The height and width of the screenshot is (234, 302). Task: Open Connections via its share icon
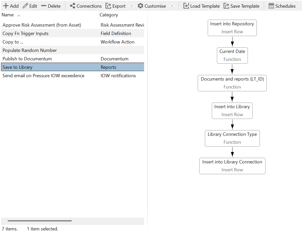(x=72, y=6)
